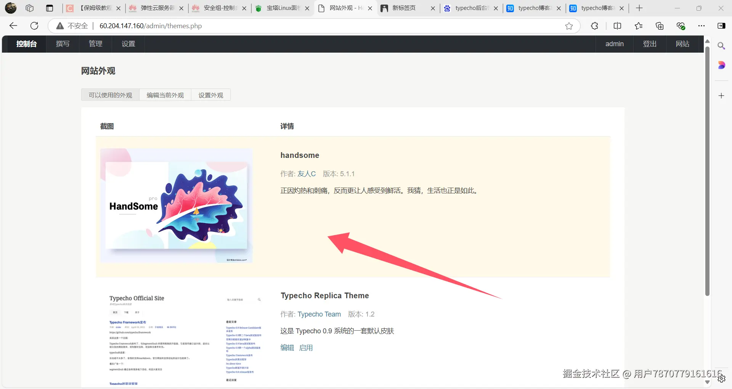Switch to the 保姆级教程 browser tab
The image size is (732, 389).
(93, 8)
